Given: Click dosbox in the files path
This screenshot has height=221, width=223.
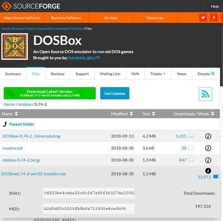Looking at the screenshot, I should [25, 104].
